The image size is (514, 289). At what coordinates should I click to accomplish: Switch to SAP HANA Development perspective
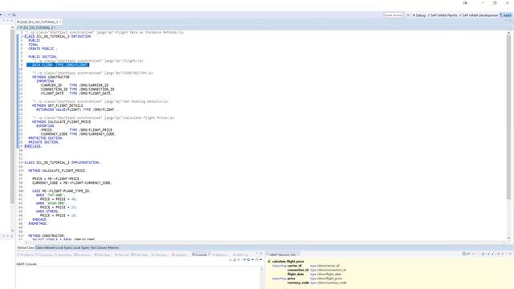[x=479, y=15]
